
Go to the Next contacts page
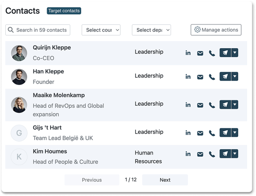[165, 180]
